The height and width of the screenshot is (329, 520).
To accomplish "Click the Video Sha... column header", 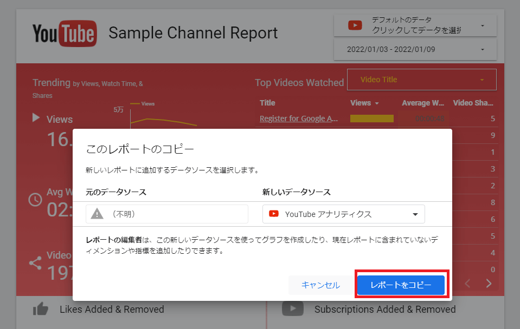I will click(473, 103).
